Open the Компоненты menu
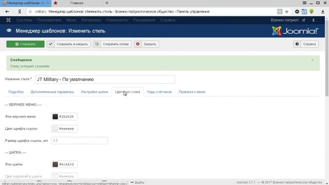Viewport: 329px width, 185px height. (117, 20)
